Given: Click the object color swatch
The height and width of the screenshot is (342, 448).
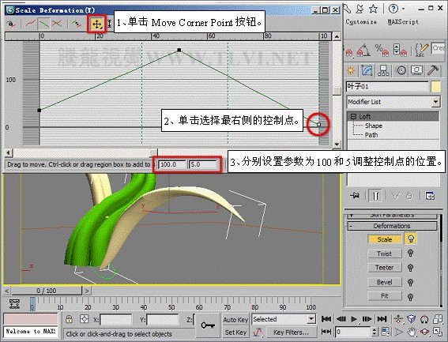Looking at the screenshot, I should click(x=435, y=87).
